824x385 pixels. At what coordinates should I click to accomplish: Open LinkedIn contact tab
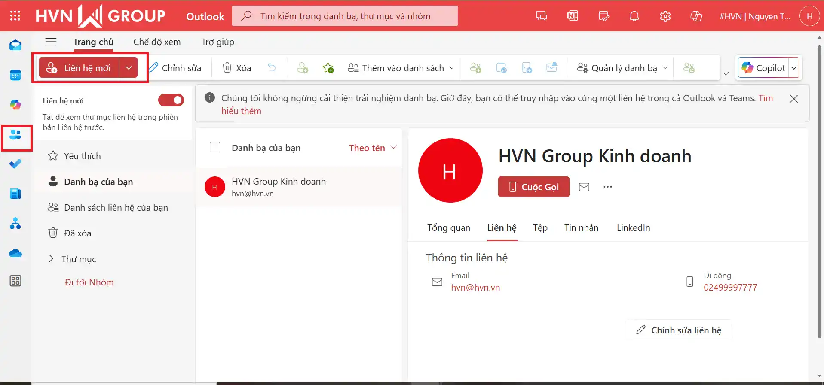click(633, 227)
